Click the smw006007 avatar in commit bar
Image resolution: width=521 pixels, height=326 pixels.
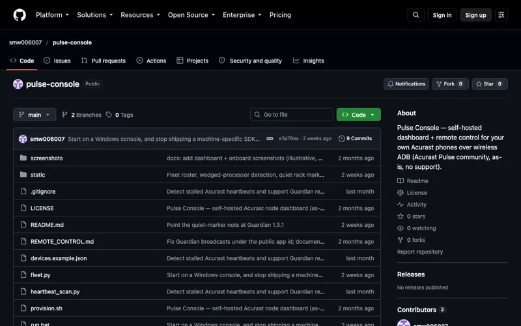(23, 139)
